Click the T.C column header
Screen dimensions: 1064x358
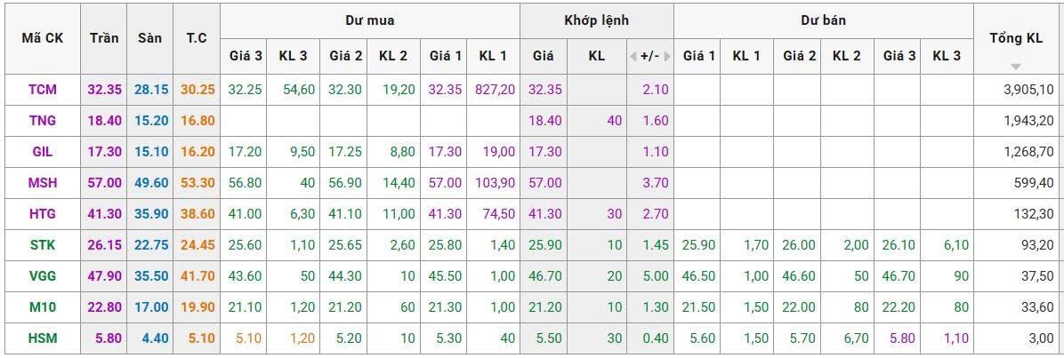[x=197, y=39]
